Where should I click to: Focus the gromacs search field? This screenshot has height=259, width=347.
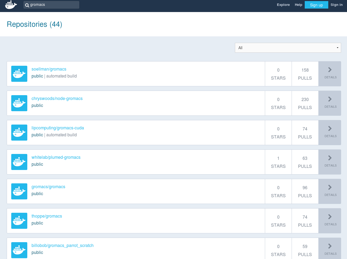pos(51,5)
